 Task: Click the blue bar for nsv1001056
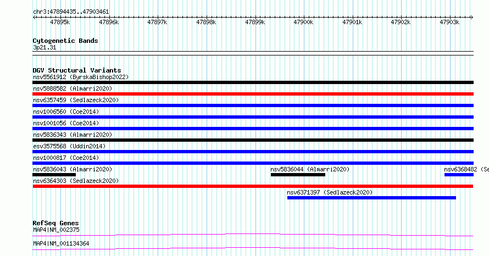(253, 129)
